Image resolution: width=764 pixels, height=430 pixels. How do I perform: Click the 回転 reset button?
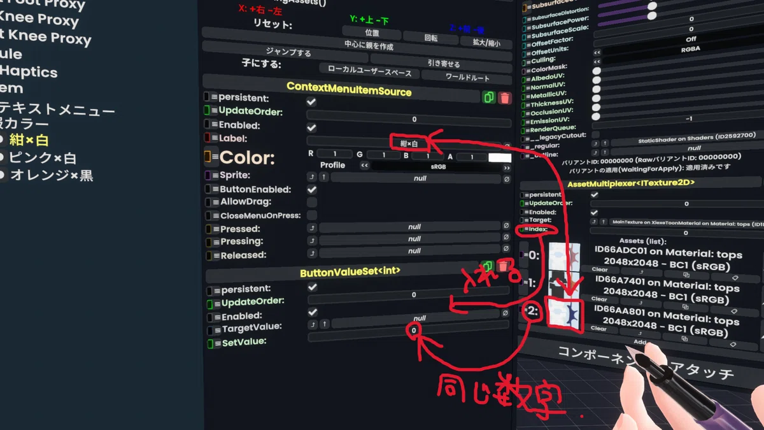[x=431, y=37]
